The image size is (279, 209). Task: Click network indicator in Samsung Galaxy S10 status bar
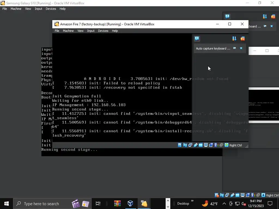(227, 195)
